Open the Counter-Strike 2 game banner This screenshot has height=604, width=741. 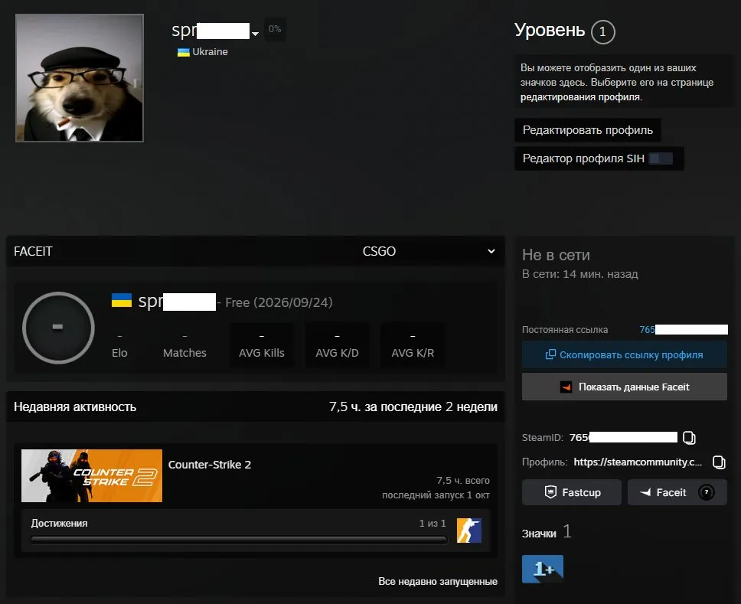(x=92, y=475)
